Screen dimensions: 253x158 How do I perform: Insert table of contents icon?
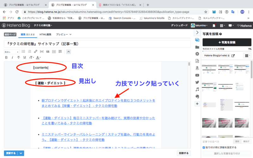(x=54, y=52)
